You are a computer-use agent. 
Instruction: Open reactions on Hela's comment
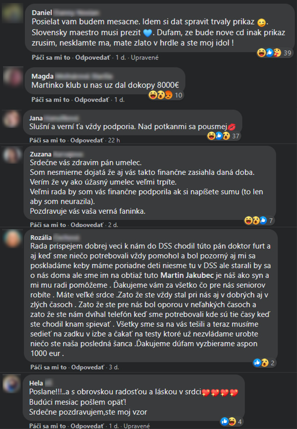[232, 421]
